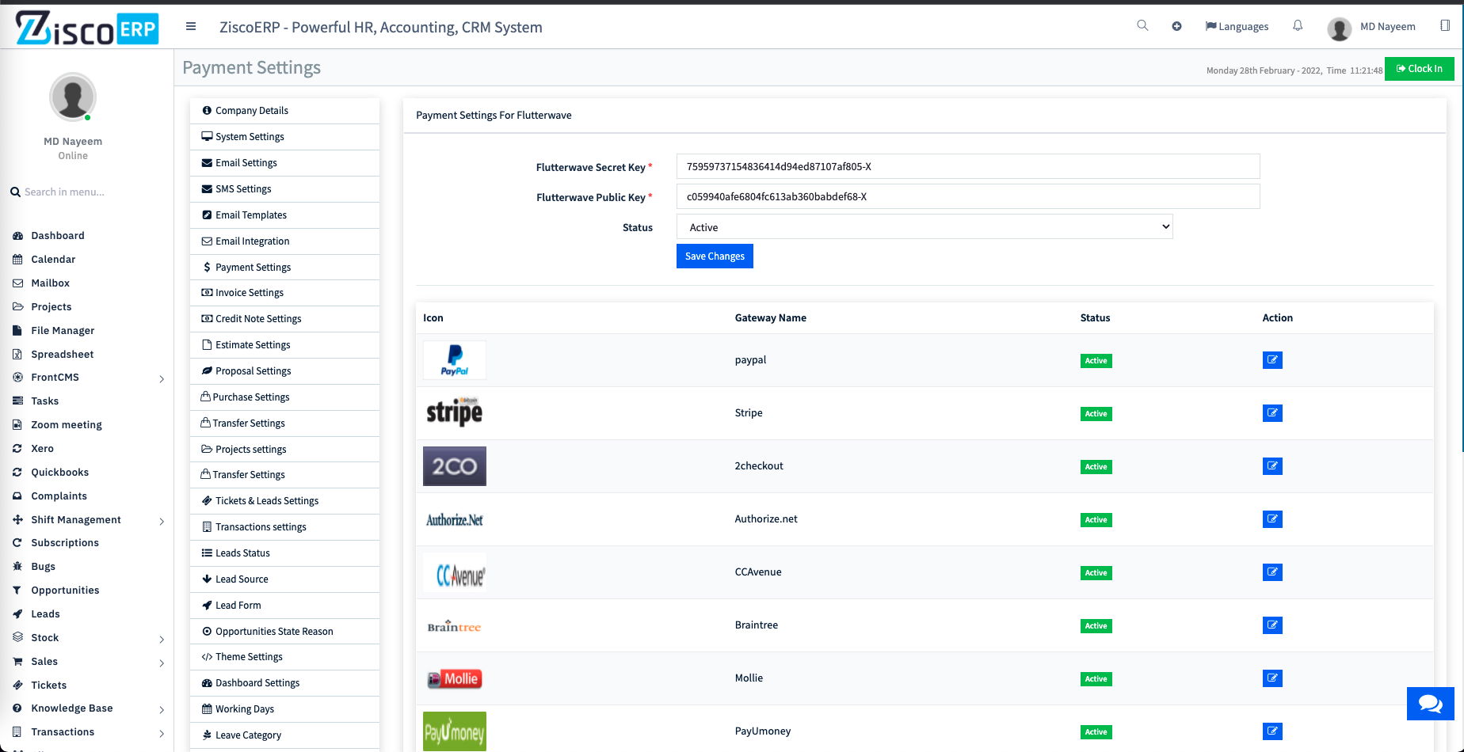The width and height of the screenshot is (1464, 752).
Task: Open the notifications bell
Action: [x=1298, y=25]
